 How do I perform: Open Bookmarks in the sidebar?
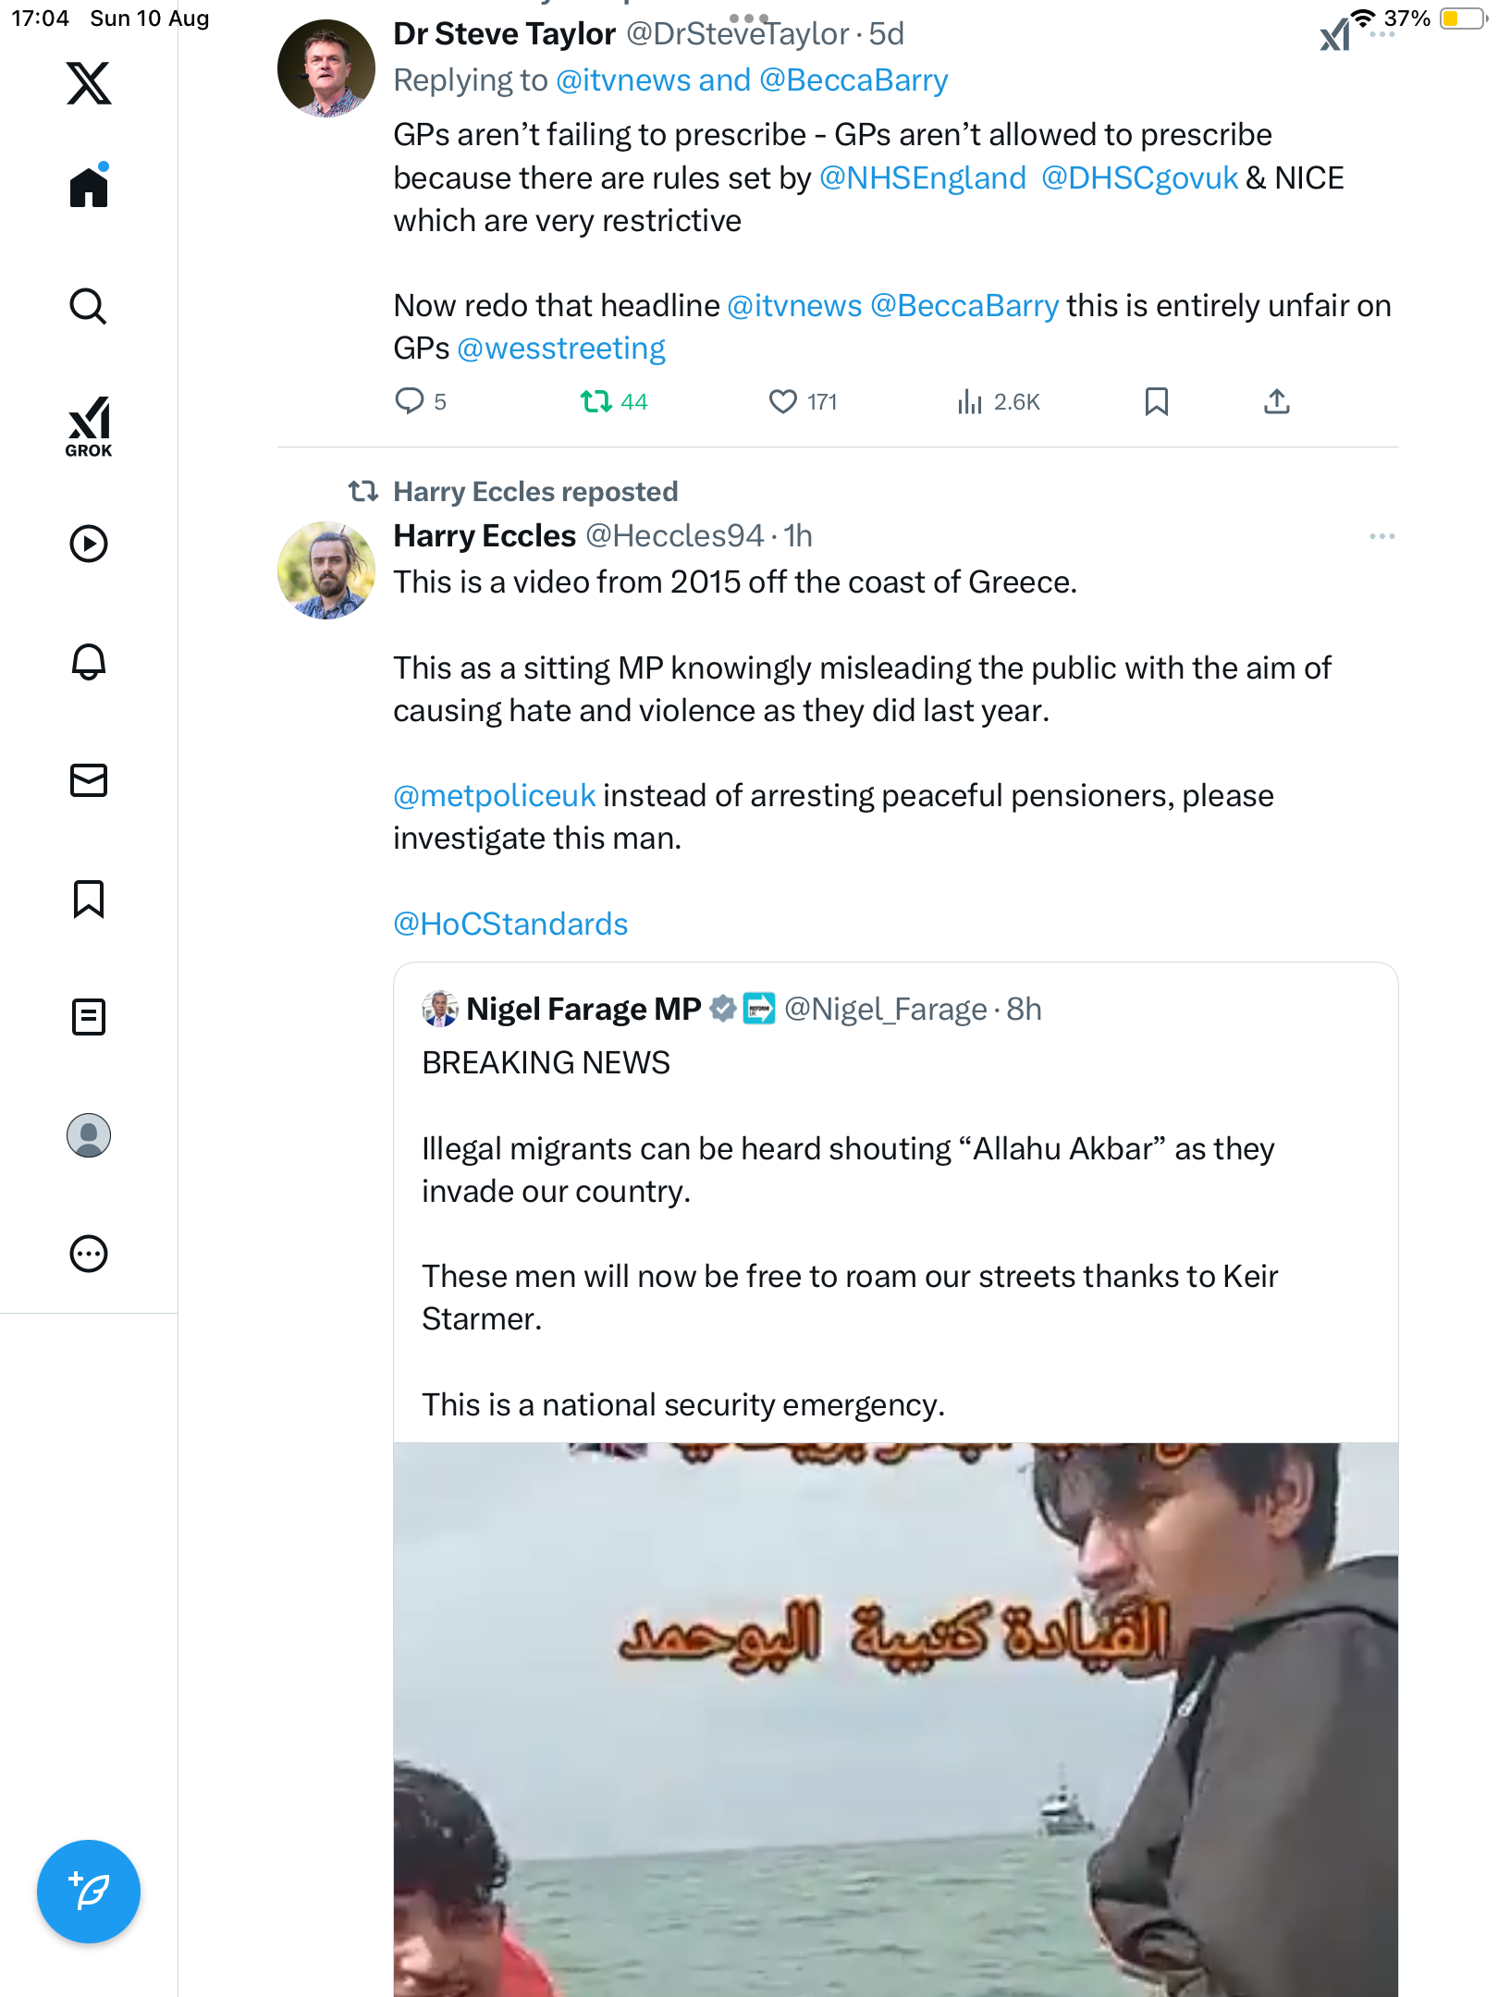click(89, 899)
